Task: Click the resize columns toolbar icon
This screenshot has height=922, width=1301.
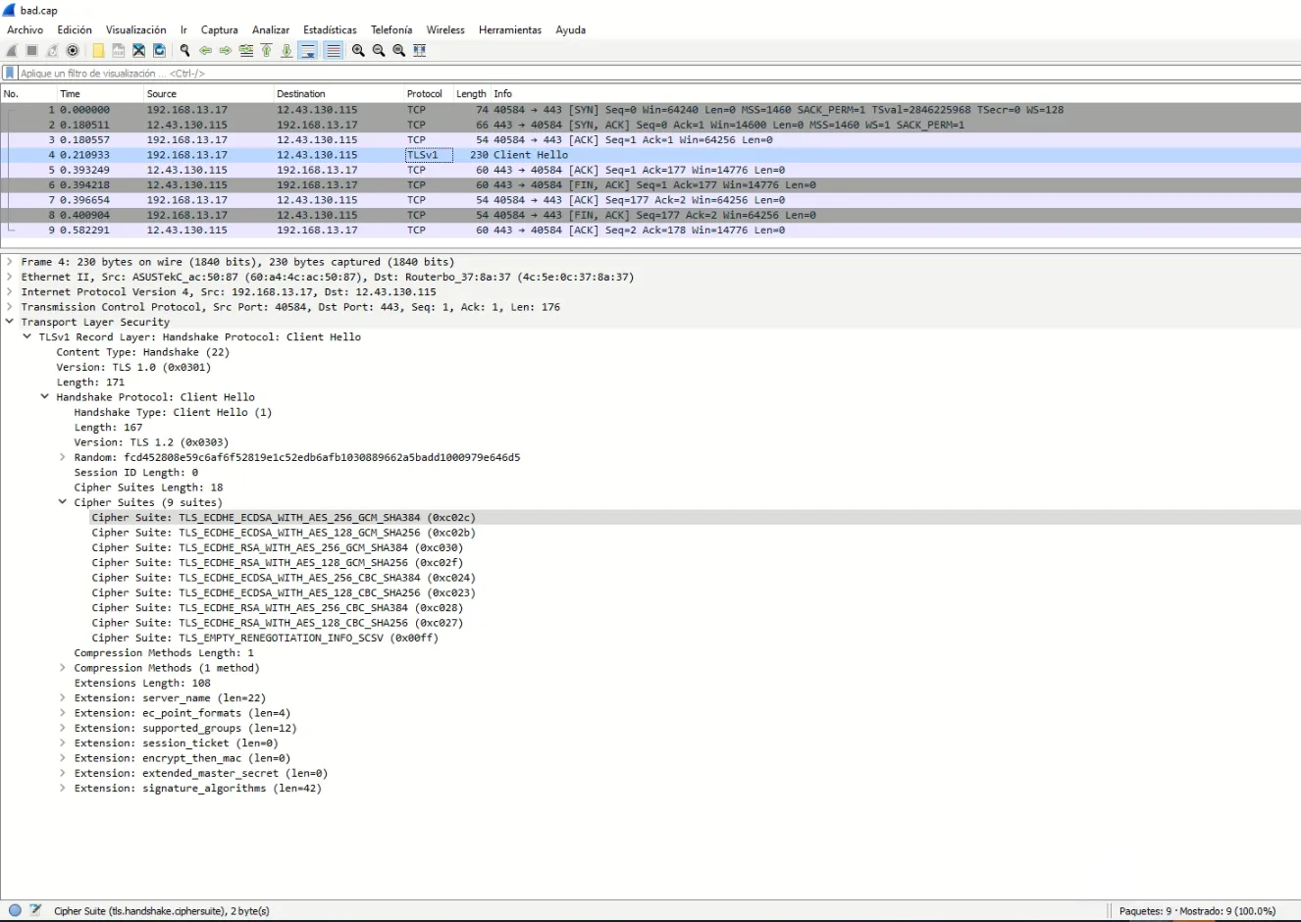Action: [x=420, y=51]
